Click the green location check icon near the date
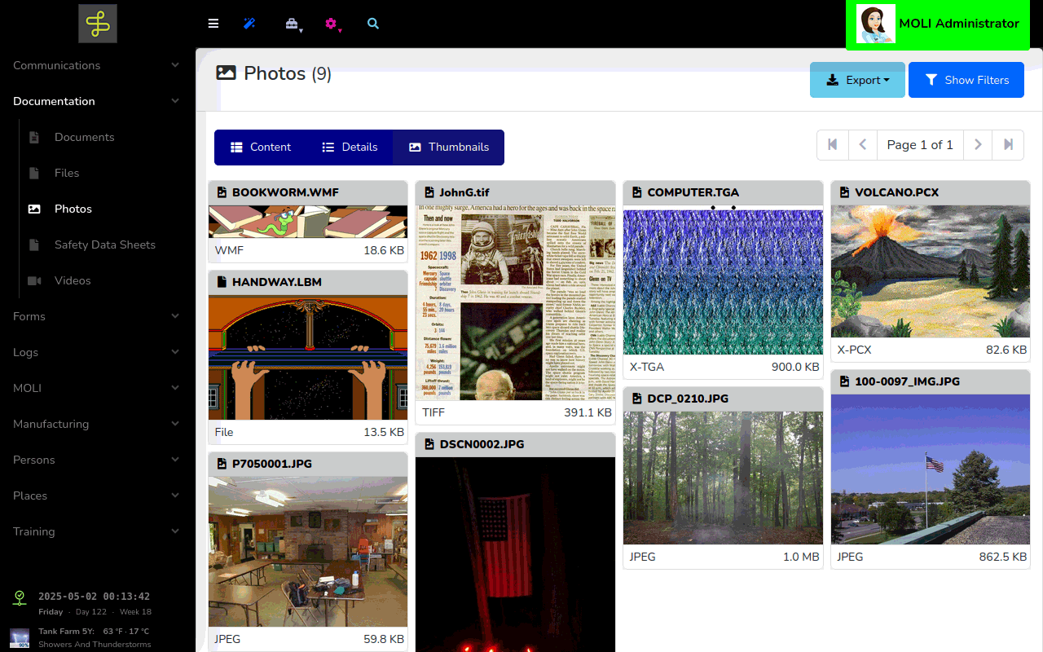Screen dimensions: 1043x652 click(x=19, y=597)
